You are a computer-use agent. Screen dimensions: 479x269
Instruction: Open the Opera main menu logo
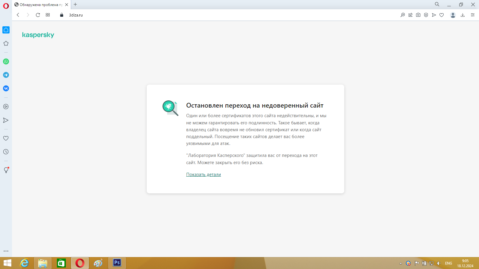pos(6,6)
